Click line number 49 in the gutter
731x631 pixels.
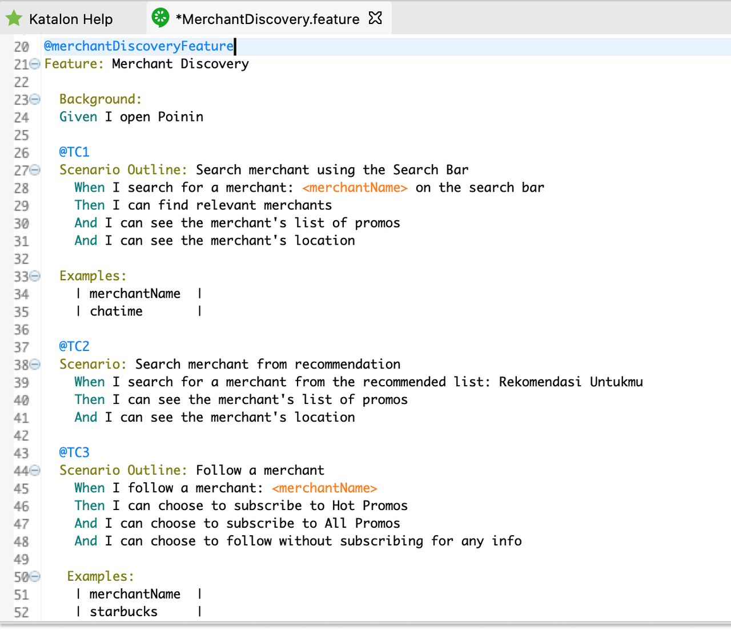coord(21,560)
